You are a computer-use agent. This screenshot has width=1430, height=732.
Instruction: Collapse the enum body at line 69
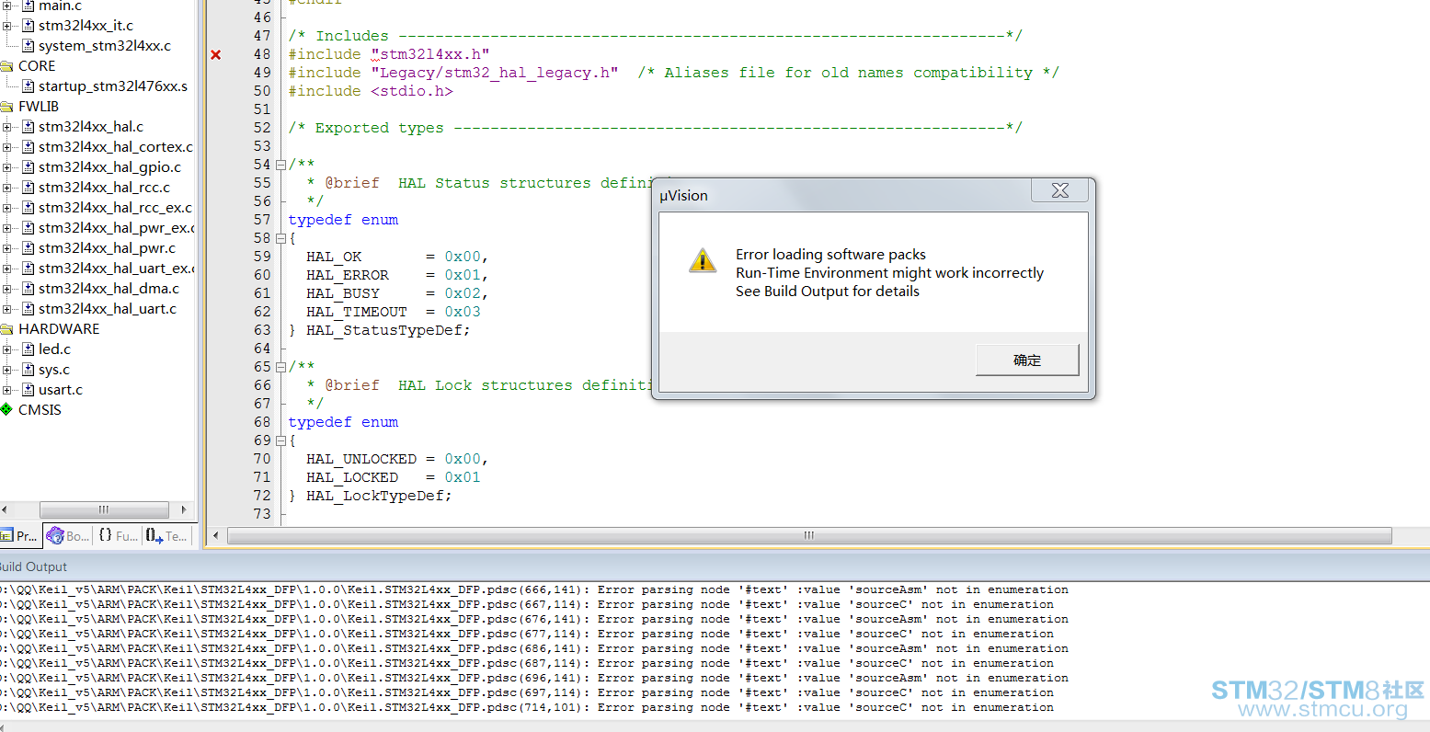280,440
